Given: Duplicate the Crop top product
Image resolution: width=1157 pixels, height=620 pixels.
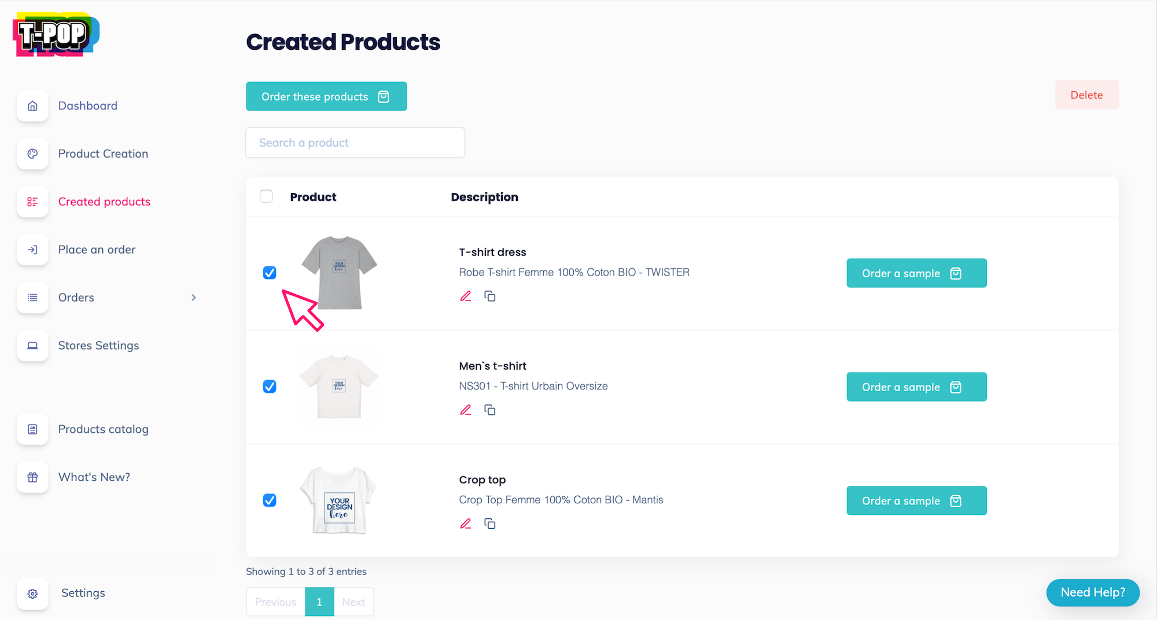Looking at the screenshot, I should [490, 524].
